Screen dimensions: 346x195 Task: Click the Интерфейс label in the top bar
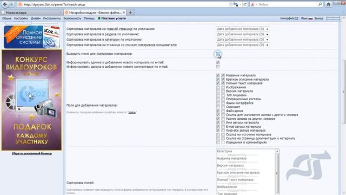(287, 18)
